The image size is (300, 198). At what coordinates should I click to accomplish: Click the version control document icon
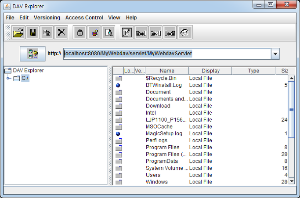(127, 33)
